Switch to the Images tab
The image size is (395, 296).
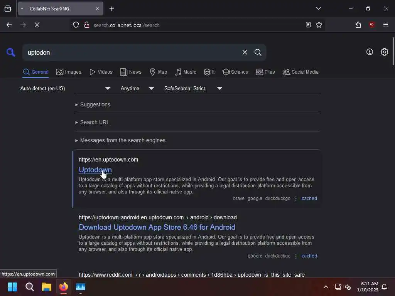69,72
